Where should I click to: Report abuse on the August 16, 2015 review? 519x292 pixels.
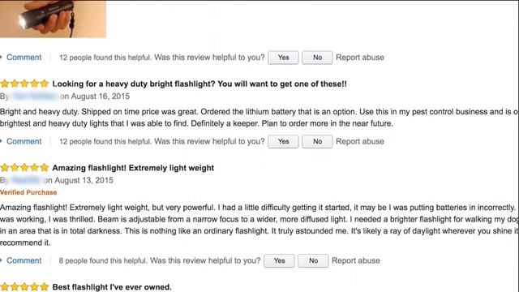coord(360,141)
